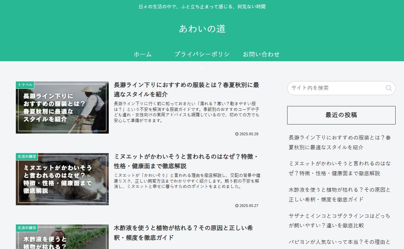Viewport: 404px width, 249px height.
Task: Open sidebar post 長瀞ライン下りにおすすめの服装
Action: pyautogui.click(x=340, y=142)
